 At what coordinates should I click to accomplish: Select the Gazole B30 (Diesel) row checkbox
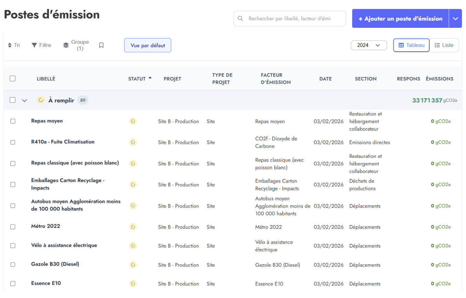click(x=13, y=265)
